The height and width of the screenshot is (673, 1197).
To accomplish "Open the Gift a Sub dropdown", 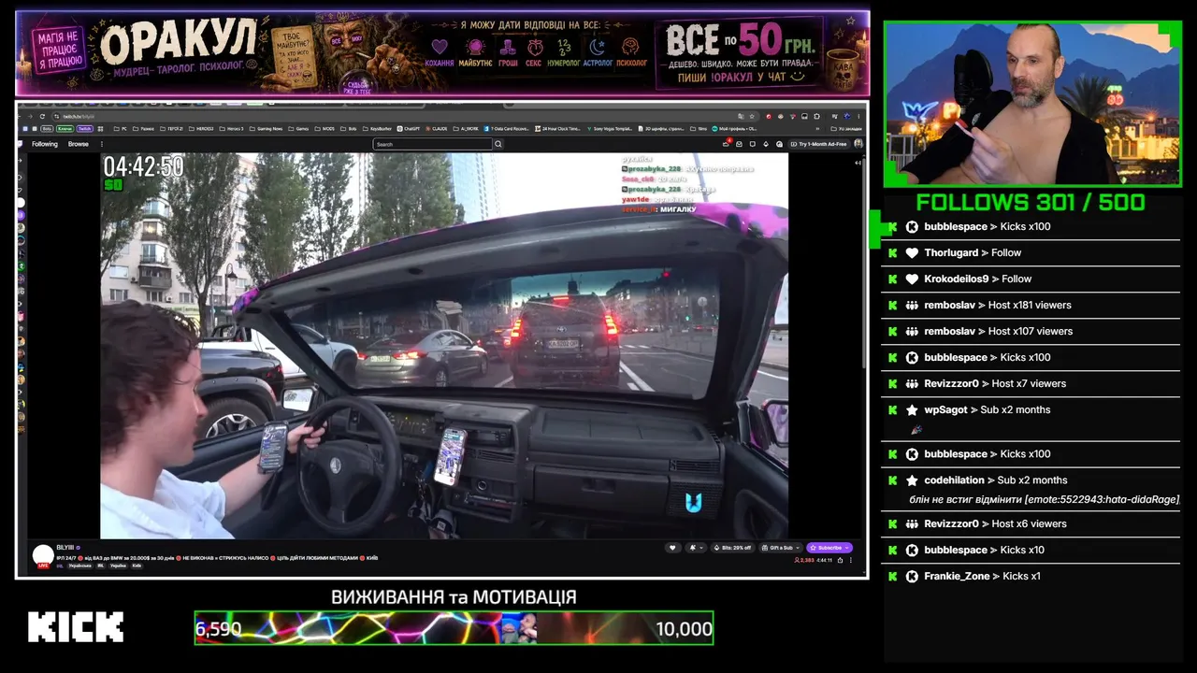I will [x=782, y=548].
